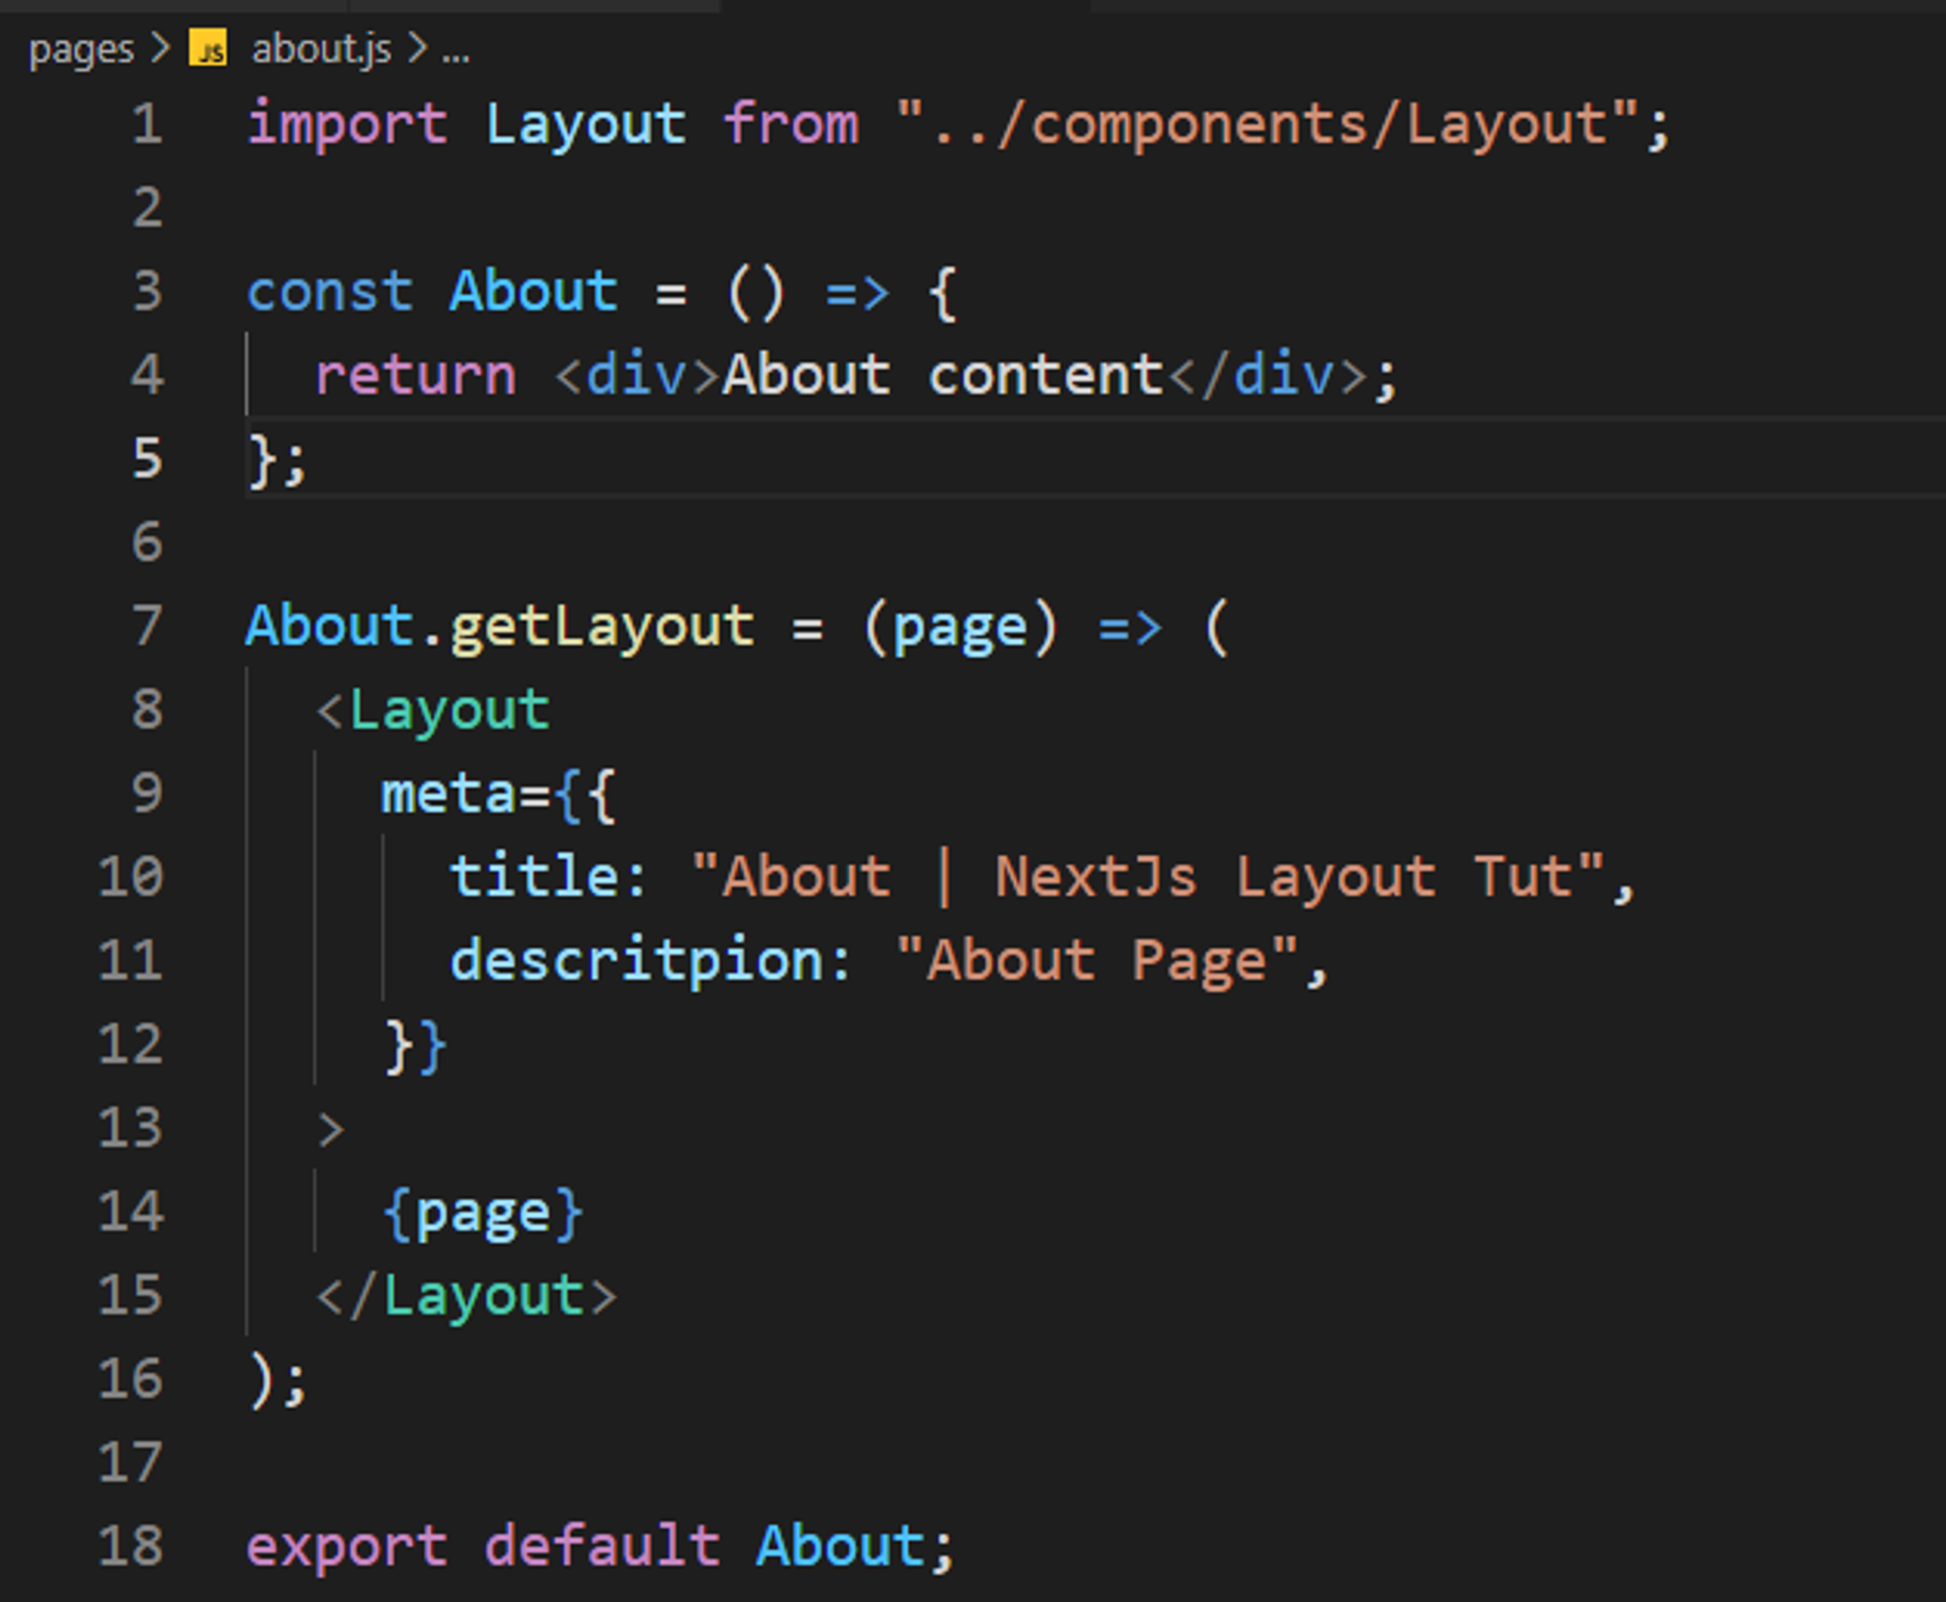Select line number 1 in the gutter
1946x1602 pixels.
coord(147,124)
